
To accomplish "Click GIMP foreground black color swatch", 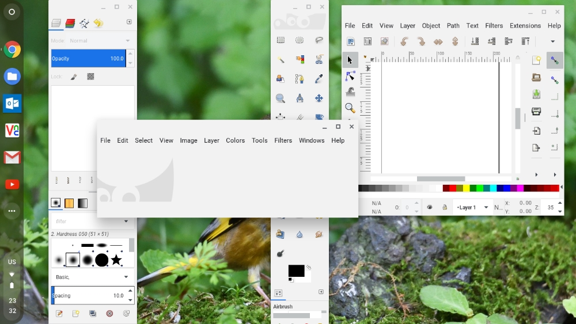I will [296, 271].
